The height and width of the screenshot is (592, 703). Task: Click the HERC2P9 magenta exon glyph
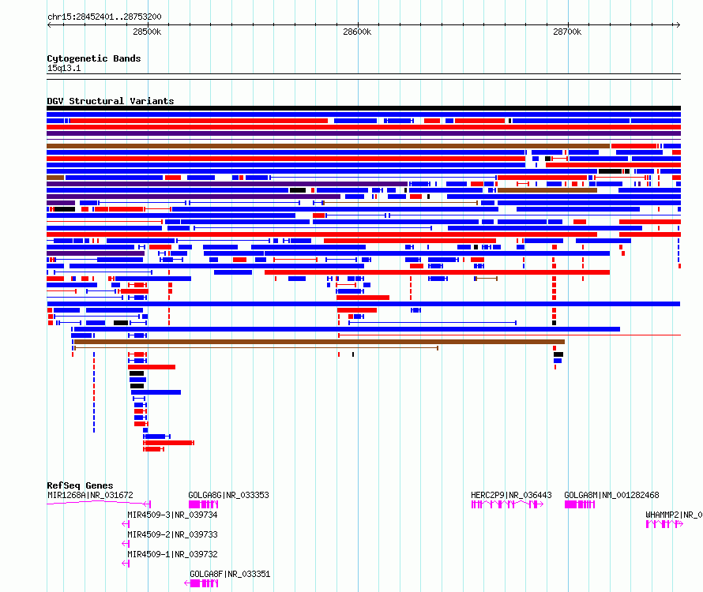(x=508, y=504)
